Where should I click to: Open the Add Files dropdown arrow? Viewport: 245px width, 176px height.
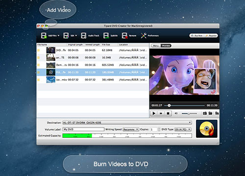coord(58,36)
